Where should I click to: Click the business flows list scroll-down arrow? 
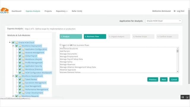pyautogui.click(x=178, y=72)
